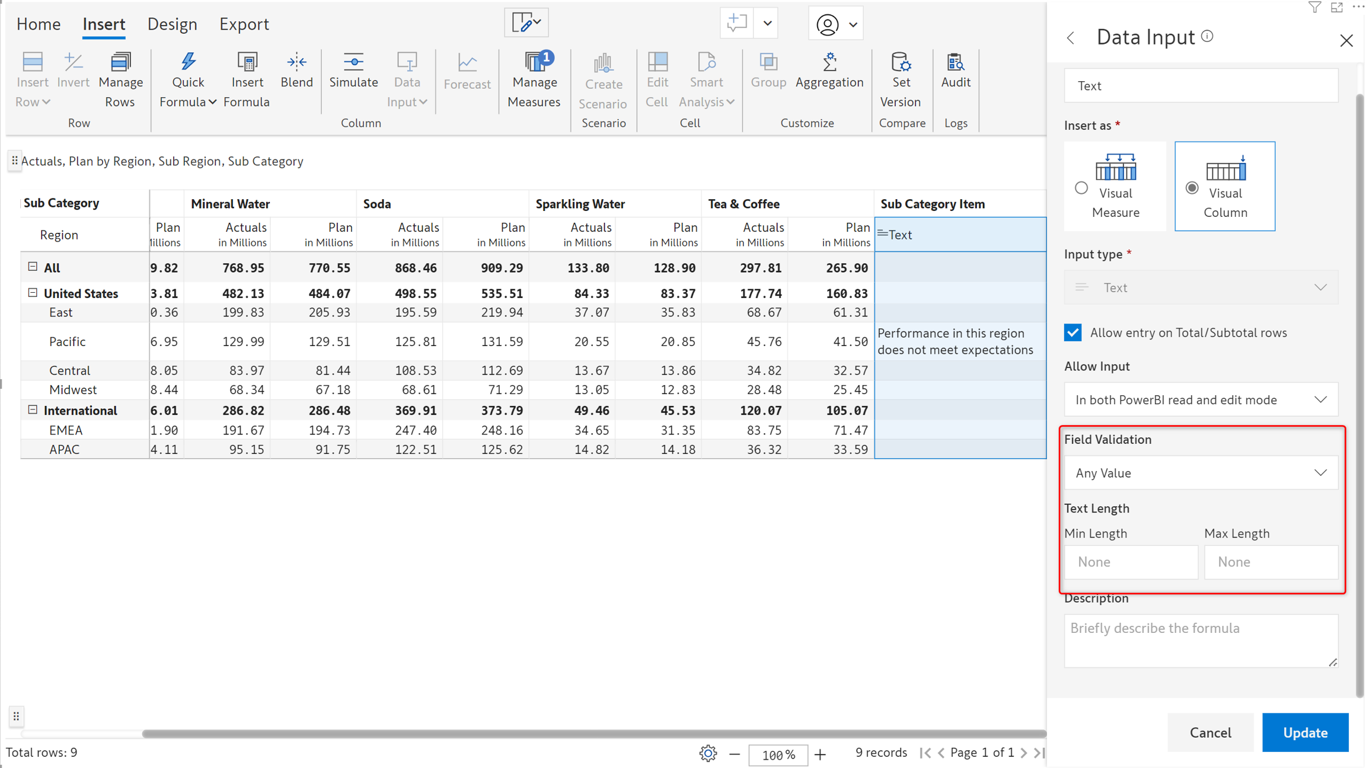Select the Visual Measure radio button
Image resolution: width=1366 pixels, height=768 pixels.
(x=1081, y=188)
